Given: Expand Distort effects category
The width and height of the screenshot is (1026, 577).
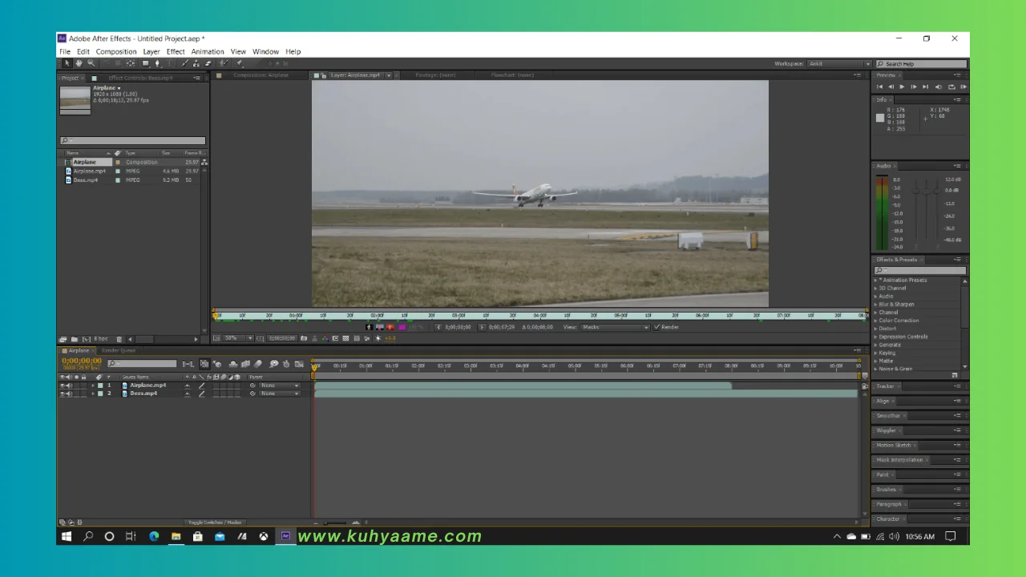Looking at the screenshot, I should (x=875, y=329).
